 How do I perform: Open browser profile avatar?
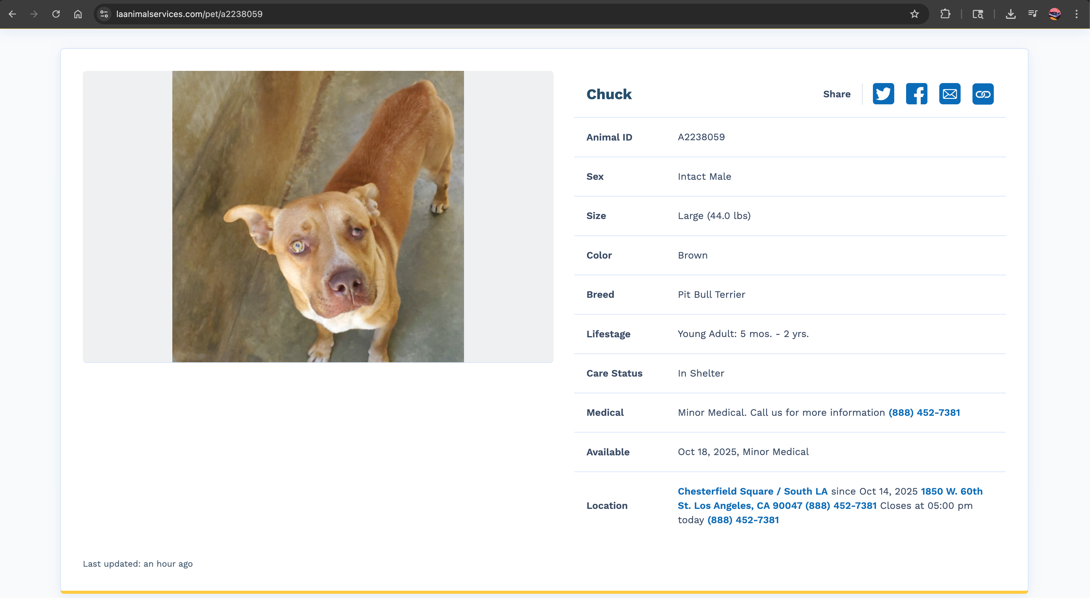pos(1054,14)
